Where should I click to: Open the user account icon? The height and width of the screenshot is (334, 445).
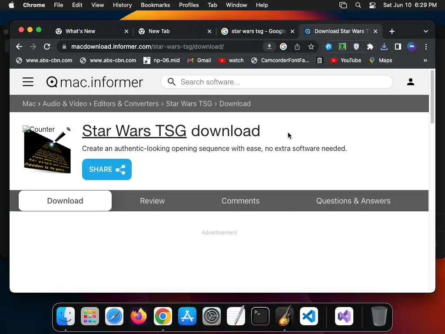pyautogui.click(x=410, y=82)
